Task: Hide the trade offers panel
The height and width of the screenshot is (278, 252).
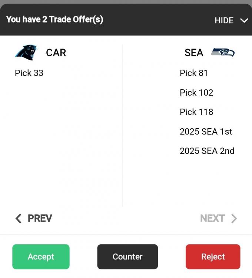Action: pos(224,20)
